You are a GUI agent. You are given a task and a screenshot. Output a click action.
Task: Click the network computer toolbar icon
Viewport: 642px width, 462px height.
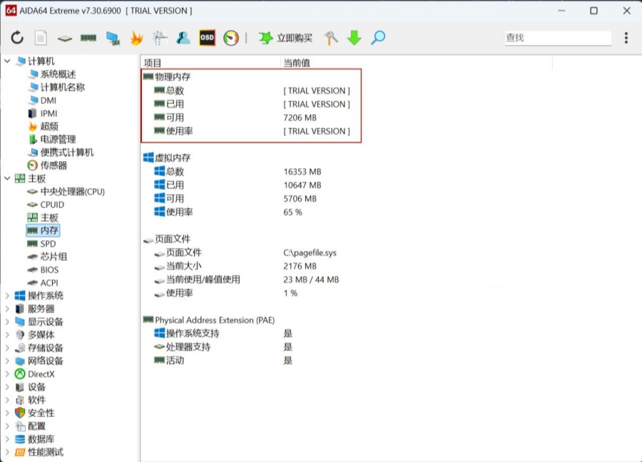pos(113,38)
